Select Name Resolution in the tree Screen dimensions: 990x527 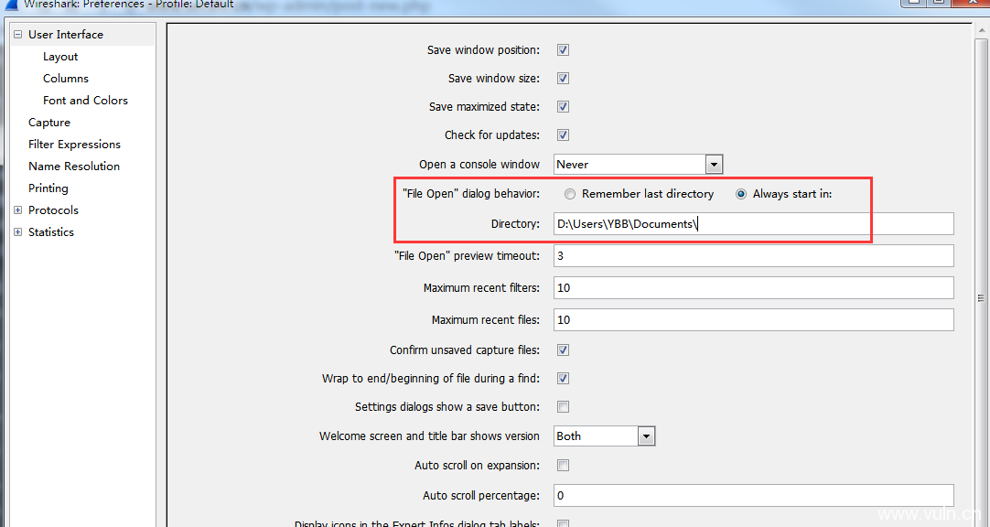click(x=74, y=166)
